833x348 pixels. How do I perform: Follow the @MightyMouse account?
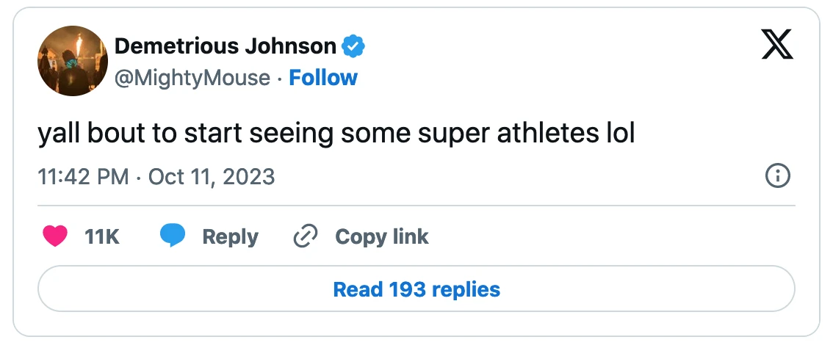tap(323, 78)
